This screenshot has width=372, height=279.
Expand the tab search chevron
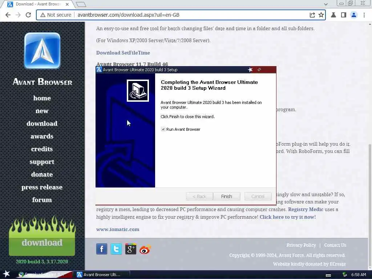point(326,4)
